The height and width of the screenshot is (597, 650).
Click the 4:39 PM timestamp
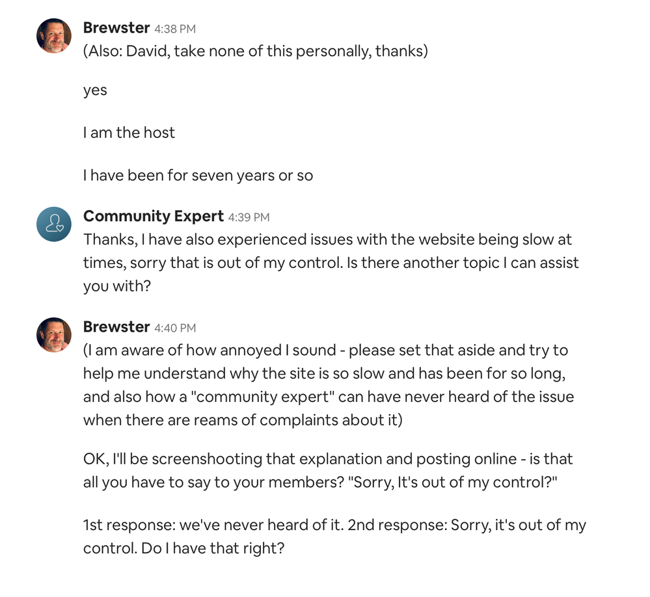pos(249,217)
